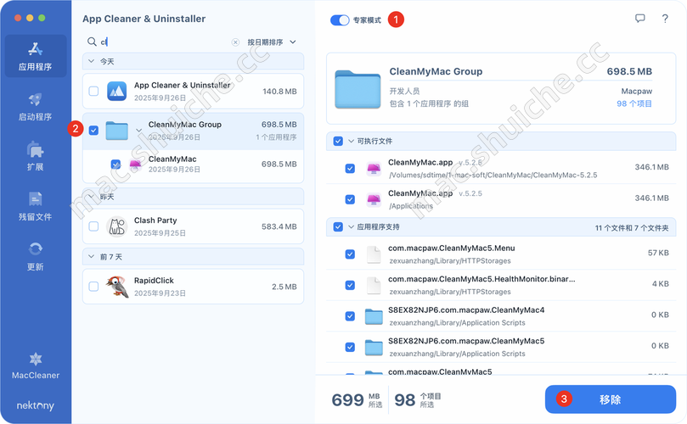Uncheck the CleanMyMac Group checkbox
This screenshot has width=687, height=424.
[93, 131]
